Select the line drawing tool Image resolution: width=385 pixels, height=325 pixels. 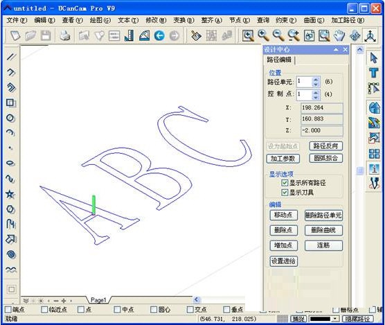[x=11, y=57]
